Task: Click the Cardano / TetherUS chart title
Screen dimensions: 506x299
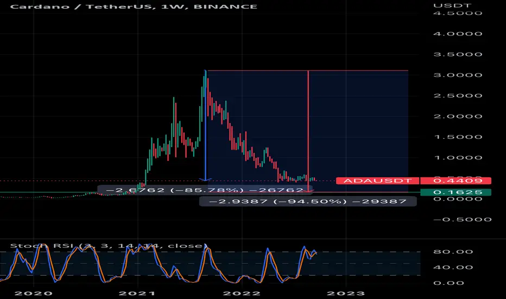Action: click(x=134, y=7)
